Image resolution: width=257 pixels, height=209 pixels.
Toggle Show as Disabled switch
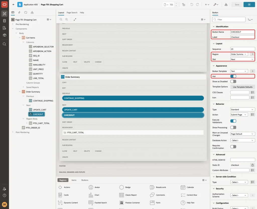click(x=233, y=81)
